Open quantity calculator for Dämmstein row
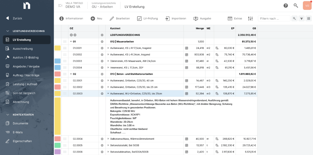The height and width of the screenshot is (155, 313). tap(186, 61)
